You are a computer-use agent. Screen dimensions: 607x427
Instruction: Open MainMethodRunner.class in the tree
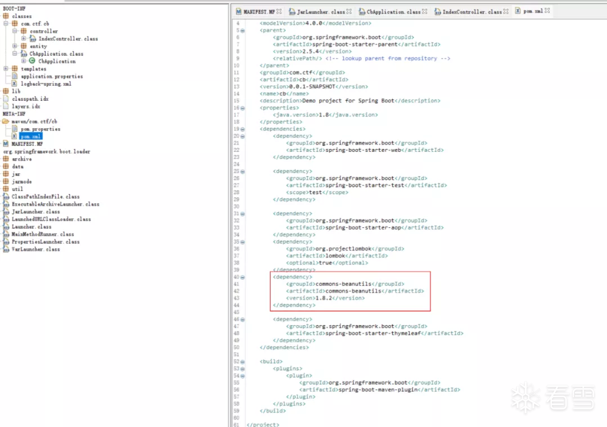(43, 234)
